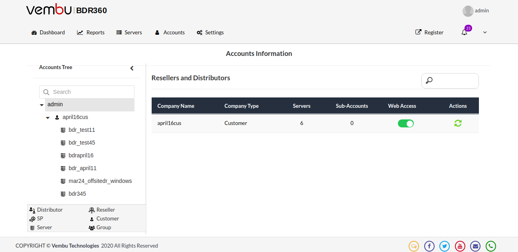Click server icon beside bdr_april11
This screenshot has height=252, width=518.
[x=63, y=168]
